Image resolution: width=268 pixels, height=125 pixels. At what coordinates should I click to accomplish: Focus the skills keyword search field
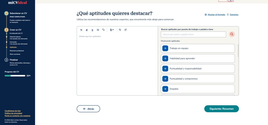point(193,34)
